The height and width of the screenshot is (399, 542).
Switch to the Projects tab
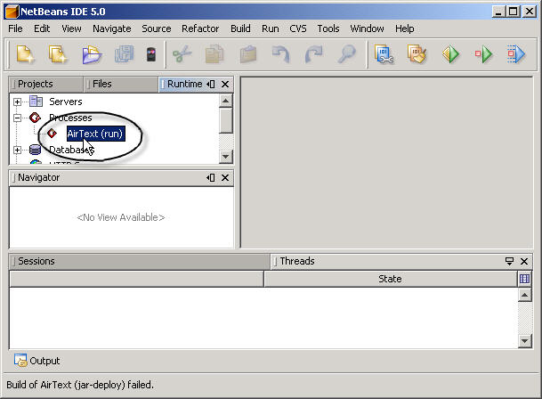click(x=46, y=84)
